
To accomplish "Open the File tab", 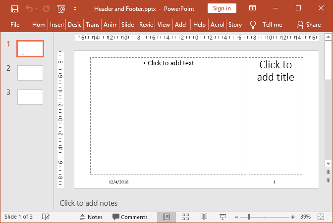I will (15, 24).
